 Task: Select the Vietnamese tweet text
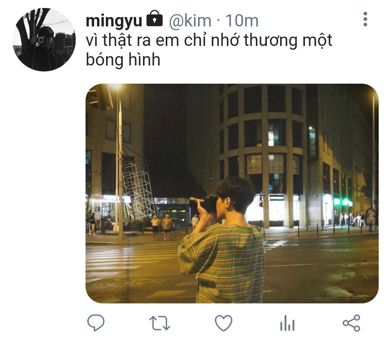tap(209, 50)
